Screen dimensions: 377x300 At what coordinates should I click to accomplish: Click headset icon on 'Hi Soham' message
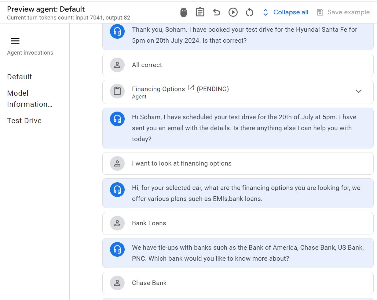coord(117,119)
